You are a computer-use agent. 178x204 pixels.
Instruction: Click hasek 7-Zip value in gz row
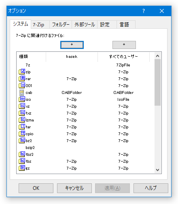point(72,168)
